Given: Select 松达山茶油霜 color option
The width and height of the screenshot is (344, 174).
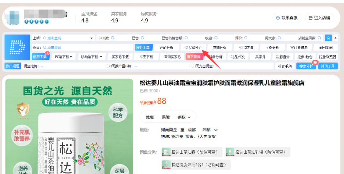Looking at the screenshot, I should pyautogui.click(x=192, y=152).
